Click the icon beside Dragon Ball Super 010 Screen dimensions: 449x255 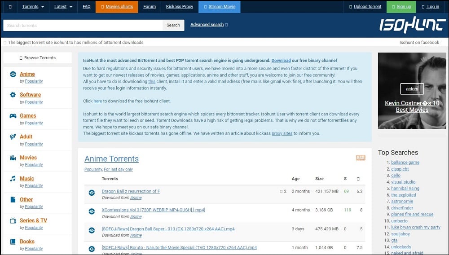92,230
